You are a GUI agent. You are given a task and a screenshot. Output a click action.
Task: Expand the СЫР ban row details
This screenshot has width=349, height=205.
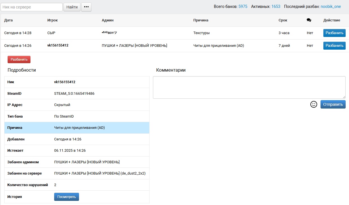pyautogui.click(x=141, y=33)
